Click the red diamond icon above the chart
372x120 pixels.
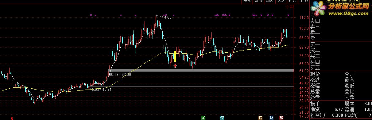click(x=287, y=6)
